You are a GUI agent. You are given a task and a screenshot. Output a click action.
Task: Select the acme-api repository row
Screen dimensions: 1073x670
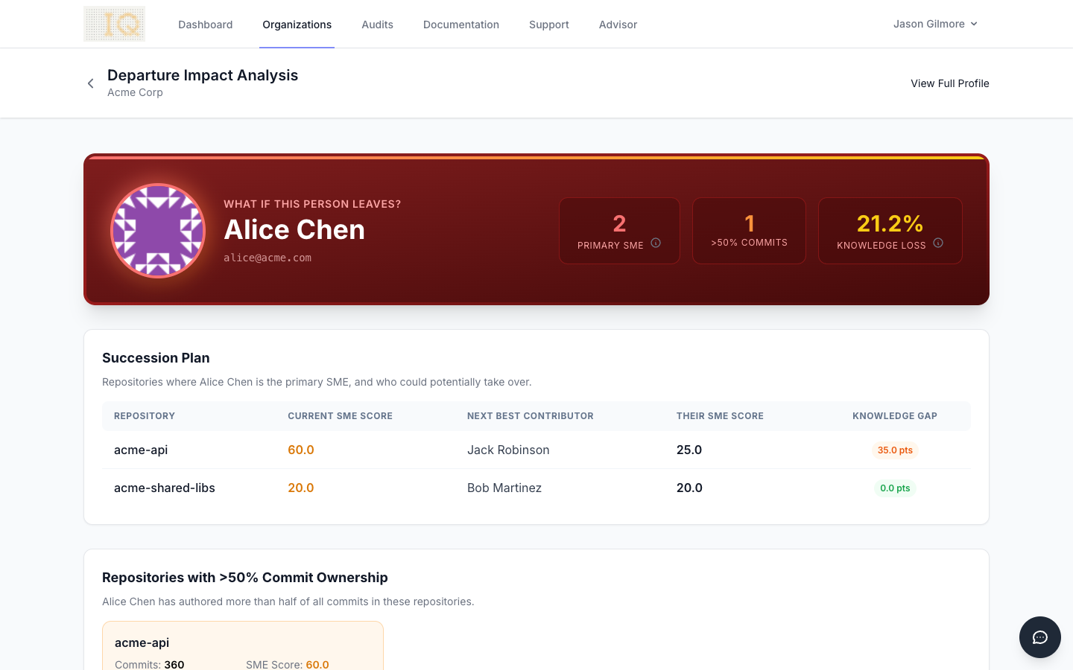pos(141,450)
